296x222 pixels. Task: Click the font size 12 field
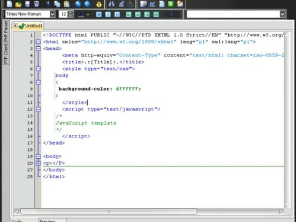(63, 14)
